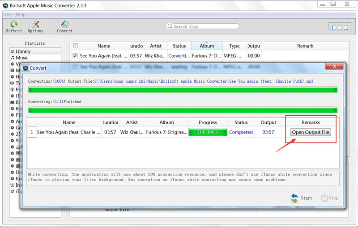Sort main list by Status column
The height and width of the screenshot is (227, 358).
[x=179, y=46]
